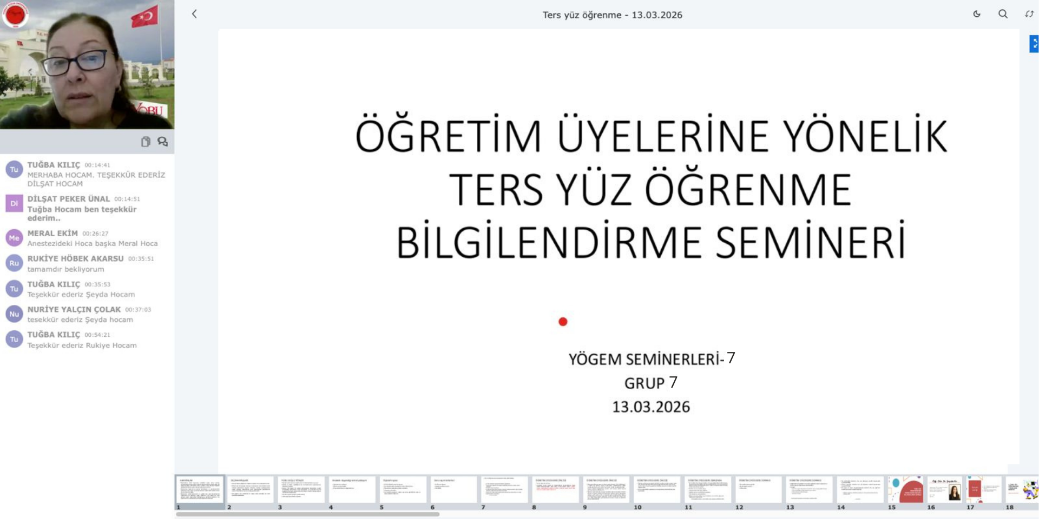Jump to chat timestamp 00:14:41
Viewport: 1039px width, 519px height.
click(x=97, y=165)
